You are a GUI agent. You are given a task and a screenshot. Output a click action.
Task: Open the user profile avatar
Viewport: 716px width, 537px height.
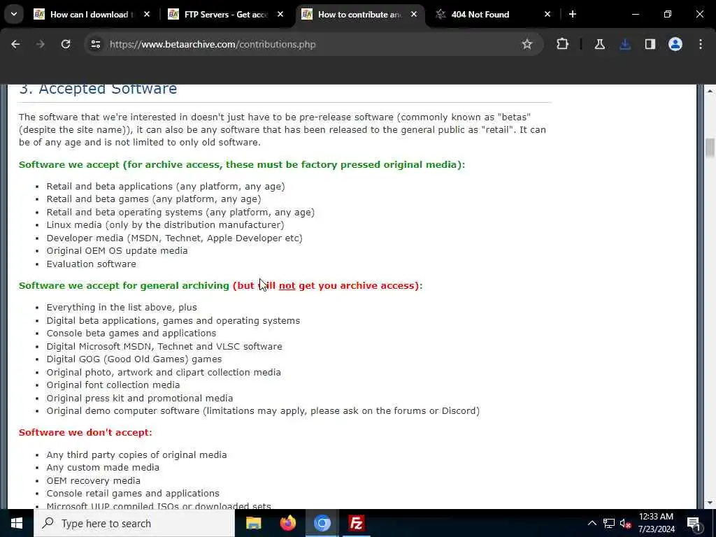tap(675, 44)
